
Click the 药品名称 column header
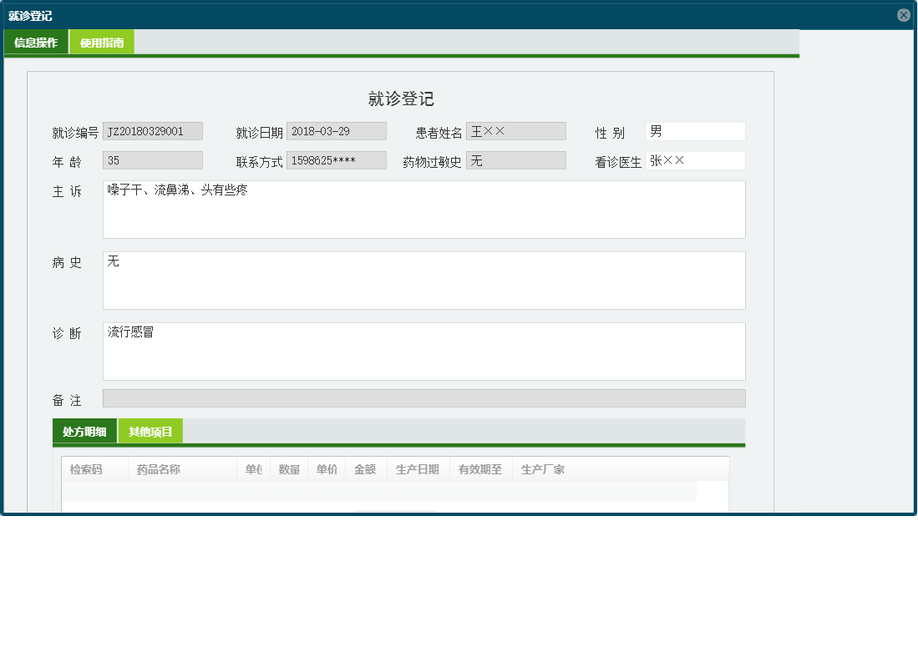coord(159,468)
